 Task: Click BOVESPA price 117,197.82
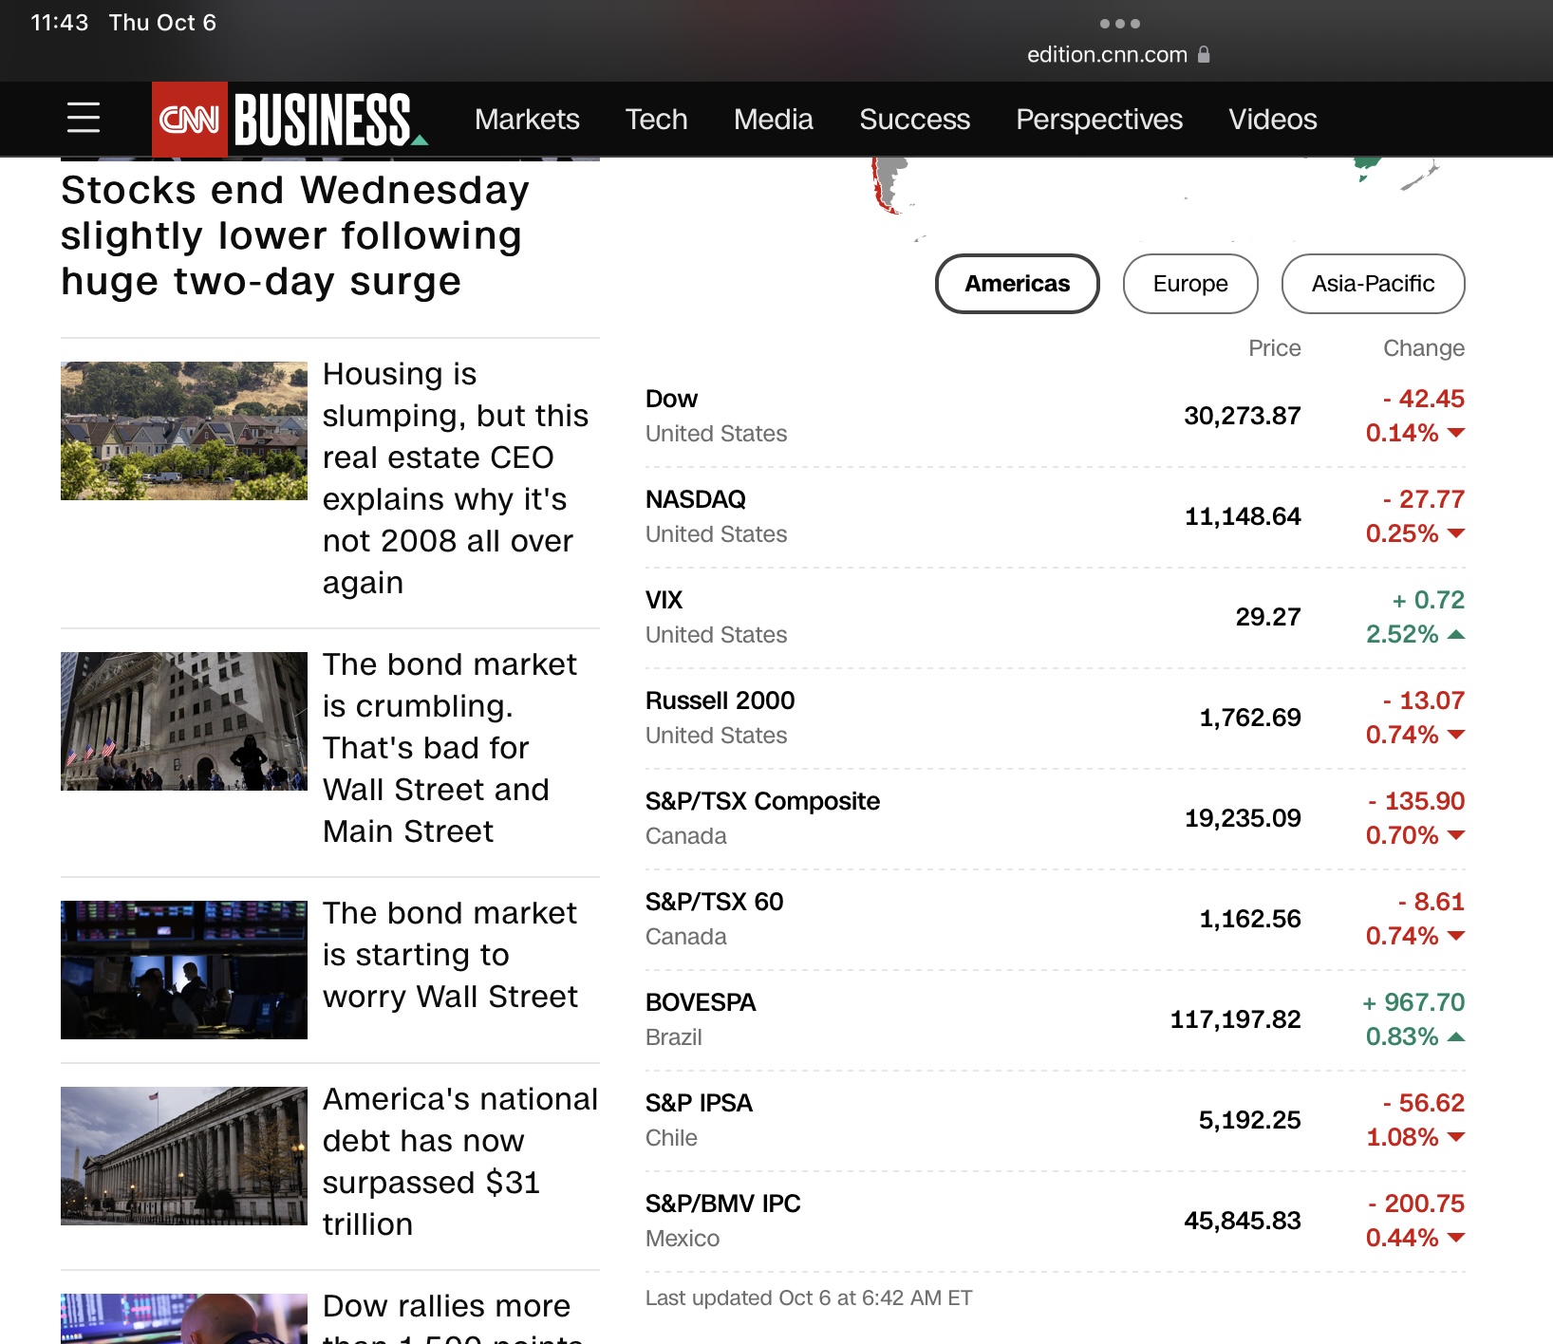1235,1019
